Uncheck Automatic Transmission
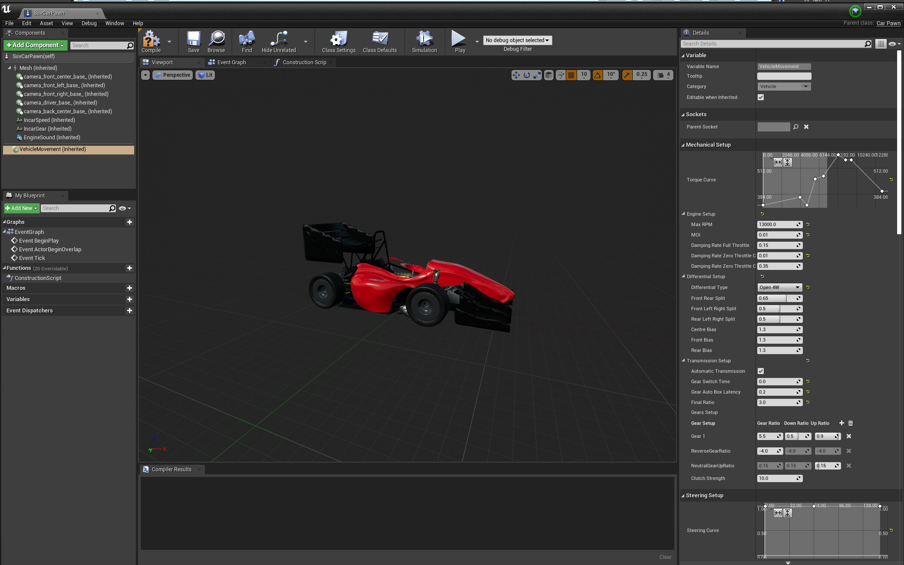This screenshot has height=565, width=904. (x=761, y=371)
